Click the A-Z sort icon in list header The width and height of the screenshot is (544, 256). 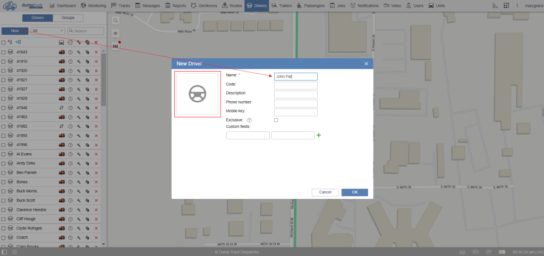pos(10,42)
